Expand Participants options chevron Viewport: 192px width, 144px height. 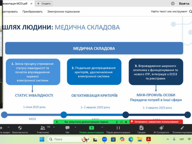(54, 127)
